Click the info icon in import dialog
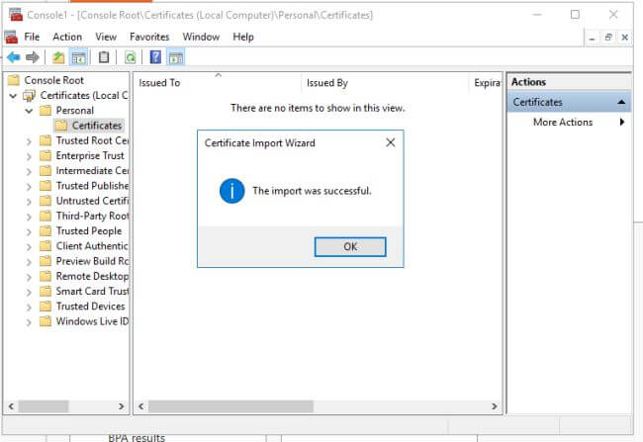 (x=232, y=191)
